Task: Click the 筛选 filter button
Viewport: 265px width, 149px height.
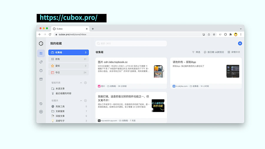Action: 196,52
